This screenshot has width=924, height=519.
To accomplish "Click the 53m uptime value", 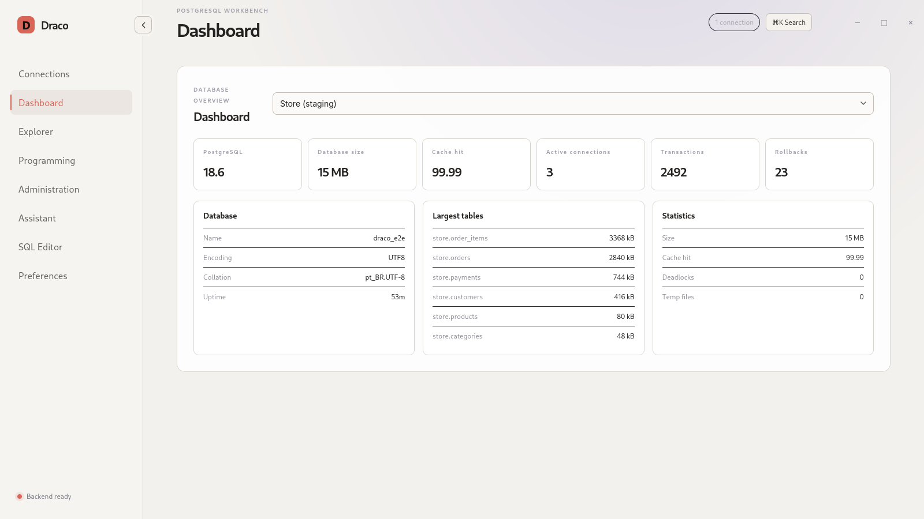I will coord(398,297).
